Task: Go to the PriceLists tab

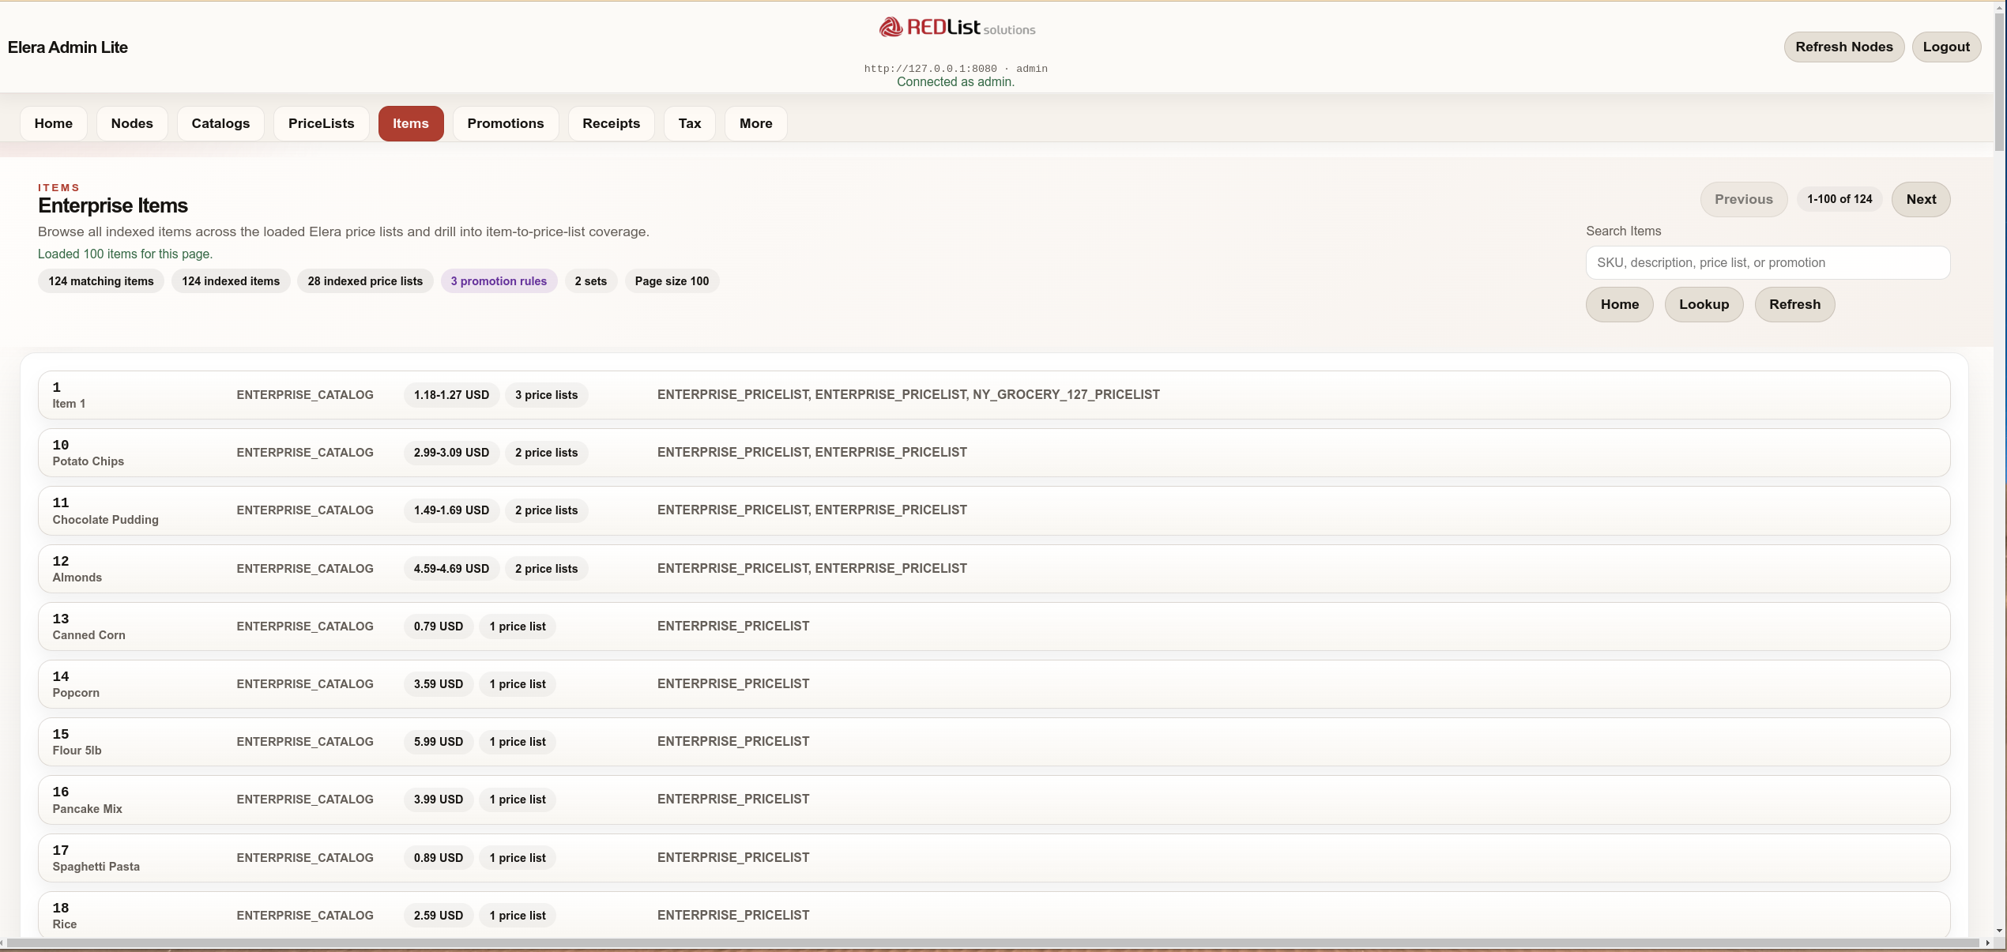Action: point(322,123)
